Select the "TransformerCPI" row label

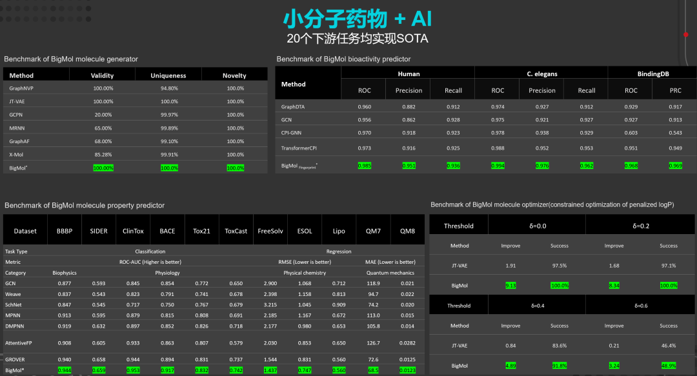click(299, 148)
